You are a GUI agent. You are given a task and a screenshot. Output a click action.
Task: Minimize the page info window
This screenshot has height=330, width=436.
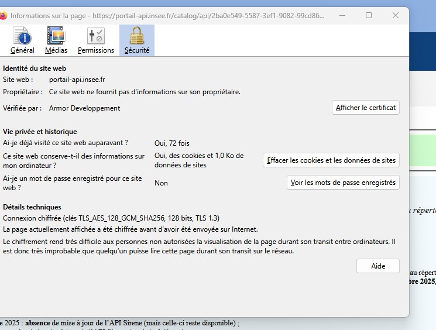point(341,16)
